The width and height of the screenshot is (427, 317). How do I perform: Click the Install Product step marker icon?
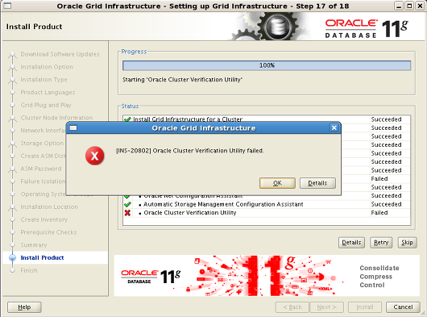(x=12, y=257)
